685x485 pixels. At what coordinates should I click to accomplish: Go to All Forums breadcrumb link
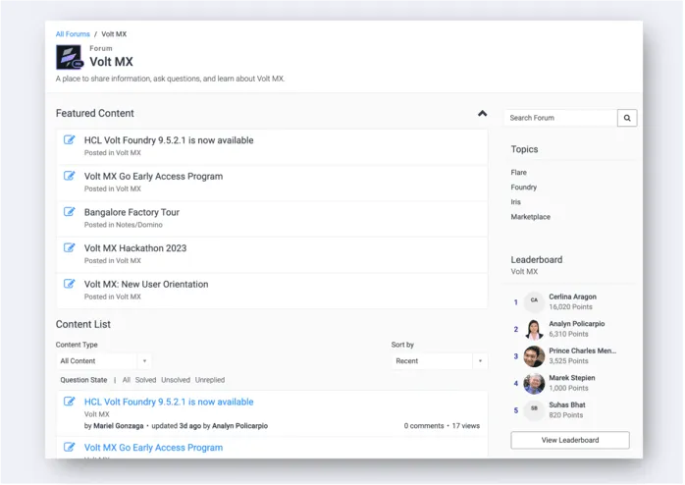(73, 34)
